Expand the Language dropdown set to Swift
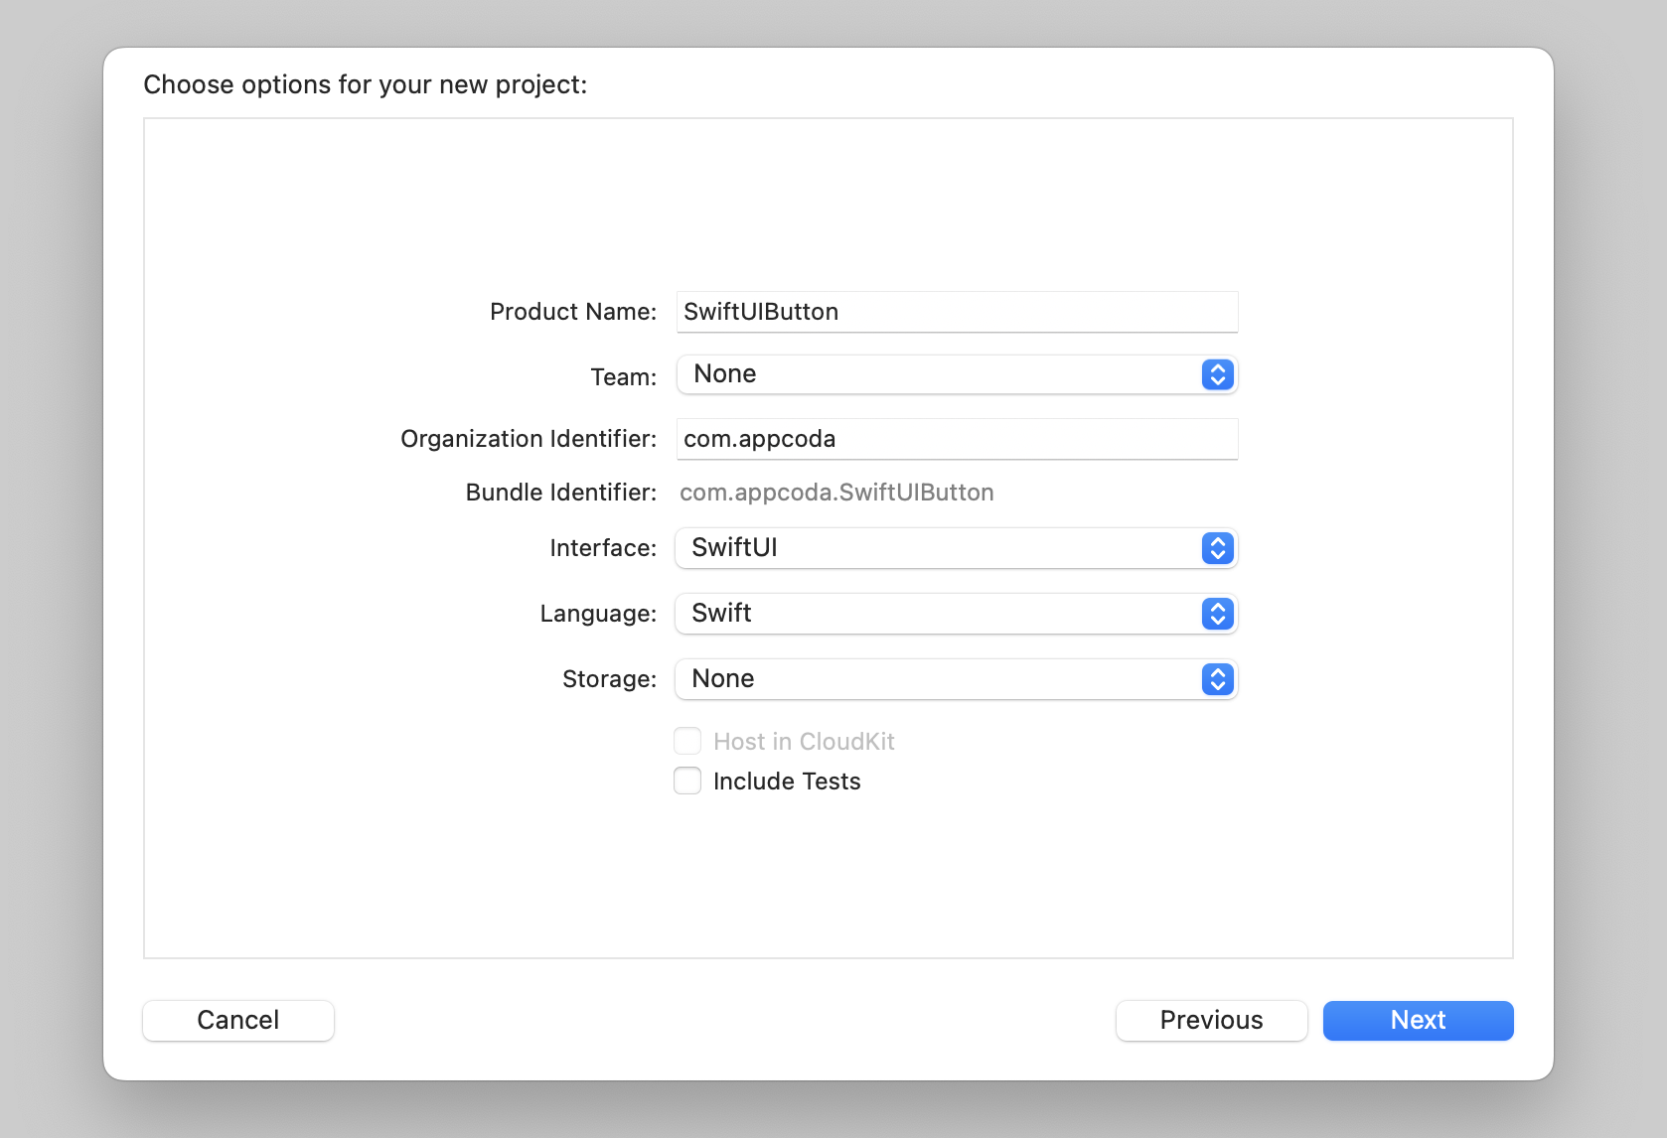 pos(956,614)
